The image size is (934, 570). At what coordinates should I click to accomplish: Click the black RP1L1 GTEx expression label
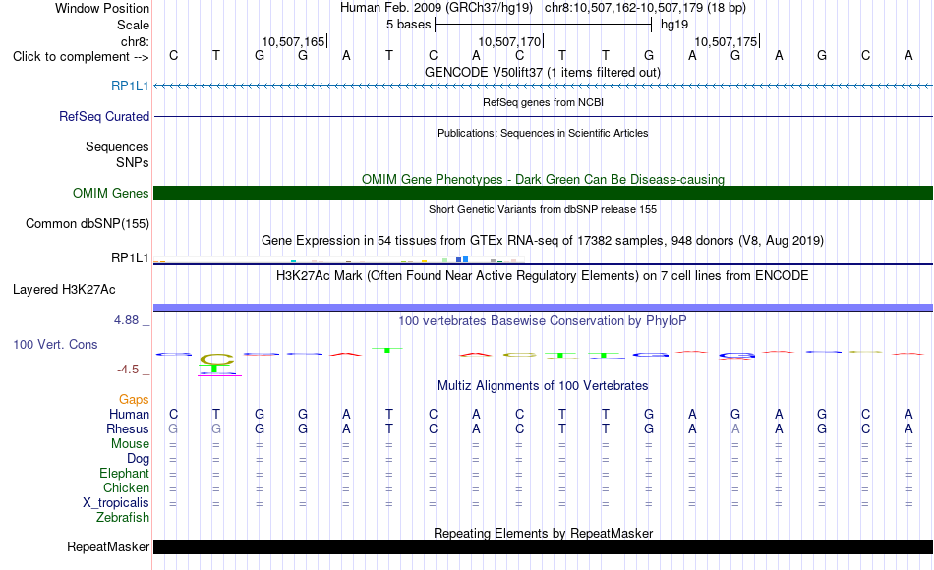tap(130, 257)
